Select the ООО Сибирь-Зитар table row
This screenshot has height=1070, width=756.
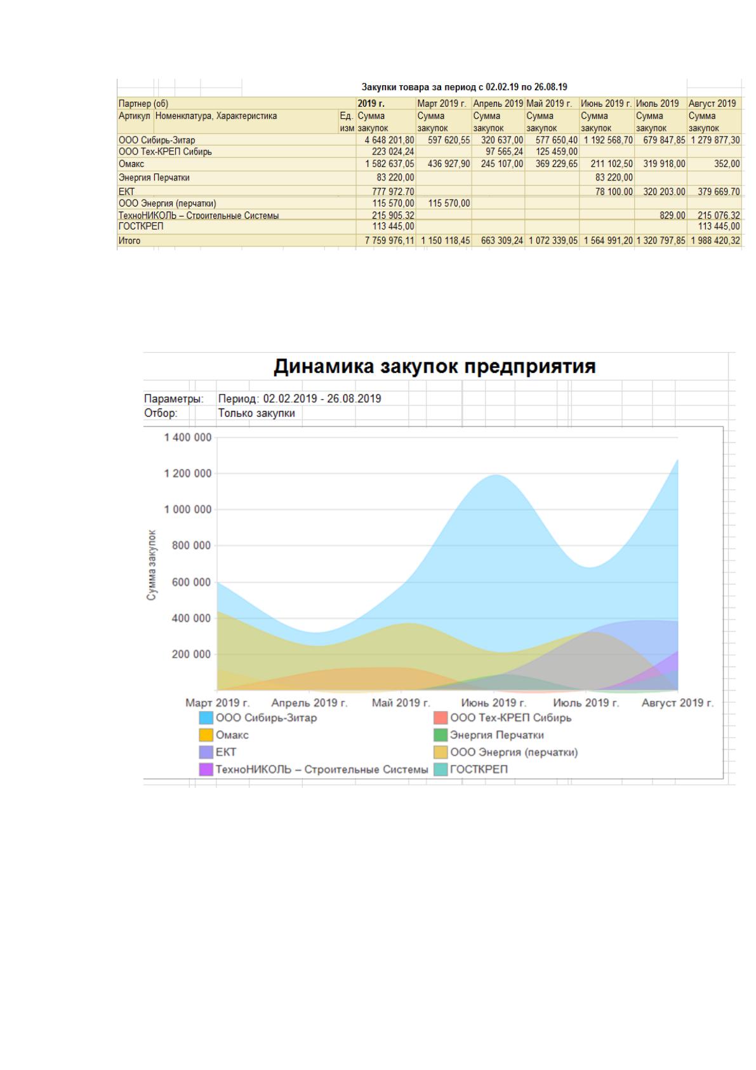(429, 140)
